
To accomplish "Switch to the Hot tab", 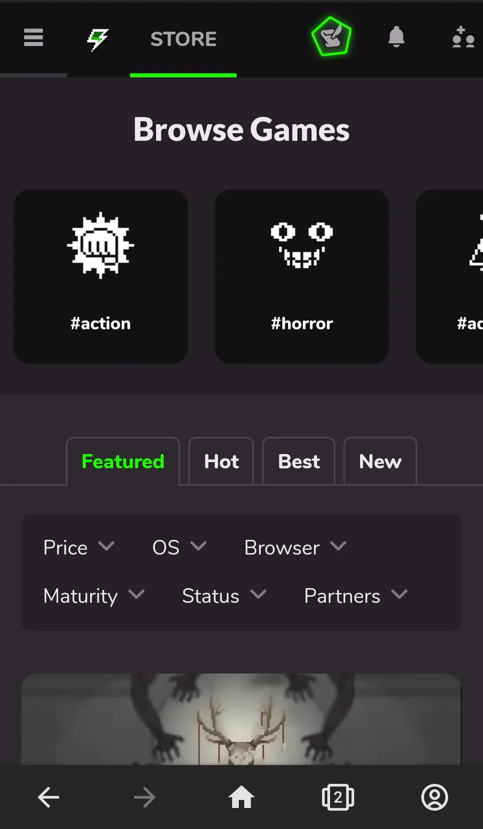I will (221, 461).
